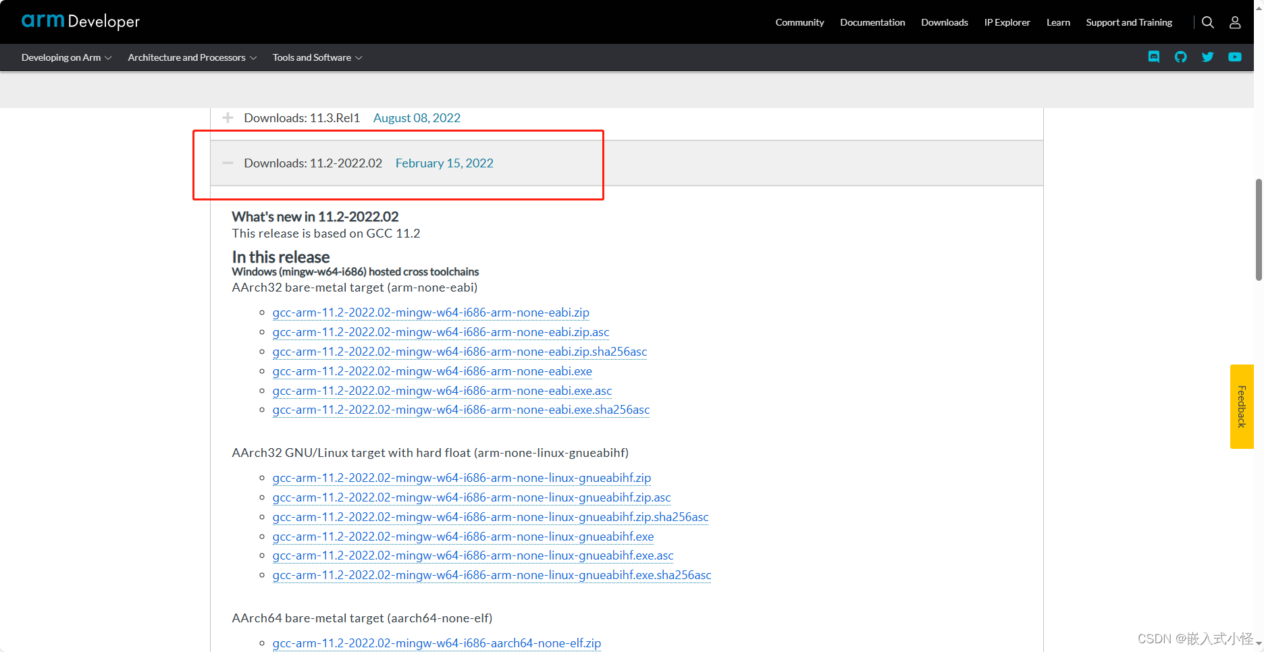Go to Community menu
The width and height of the screenshot is (1264, 652).
(x=799, y=22)
